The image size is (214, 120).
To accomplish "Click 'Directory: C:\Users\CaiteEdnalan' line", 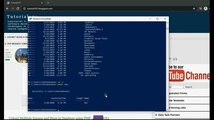I will coord(51,91).
